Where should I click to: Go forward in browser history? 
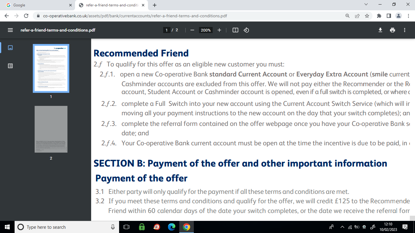(16, 16)
